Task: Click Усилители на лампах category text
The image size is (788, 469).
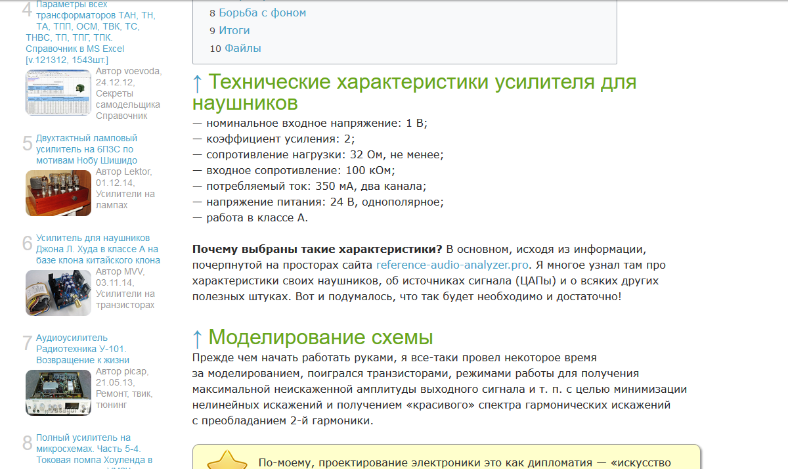Action: pos(125,200)
